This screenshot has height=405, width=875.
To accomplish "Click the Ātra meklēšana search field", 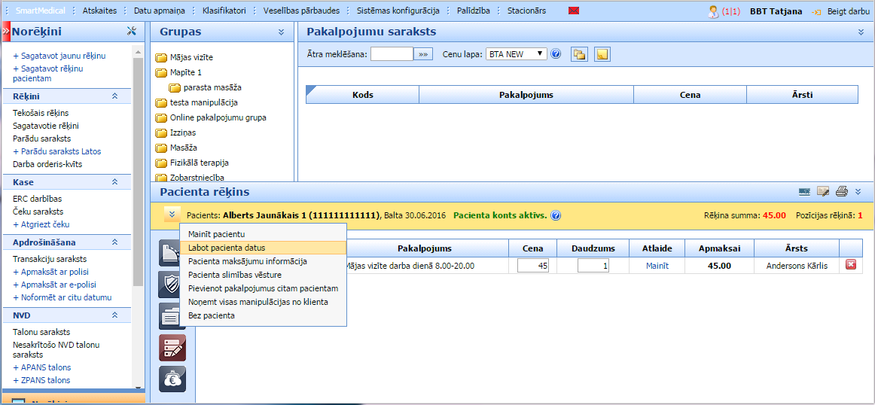I will click(x=392, y=54).
